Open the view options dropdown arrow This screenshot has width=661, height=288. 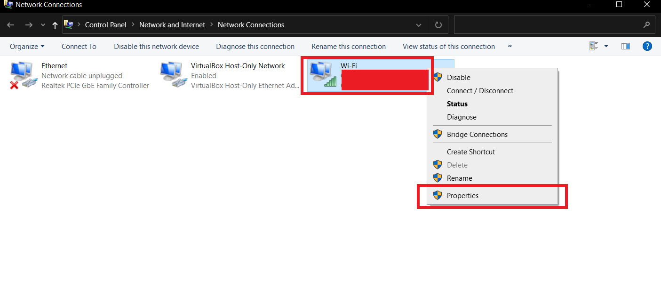click(x=606, y=46)
